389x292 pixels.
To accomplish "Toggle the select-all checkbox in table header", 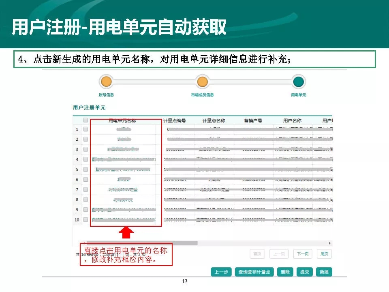I will pos(85,120).
